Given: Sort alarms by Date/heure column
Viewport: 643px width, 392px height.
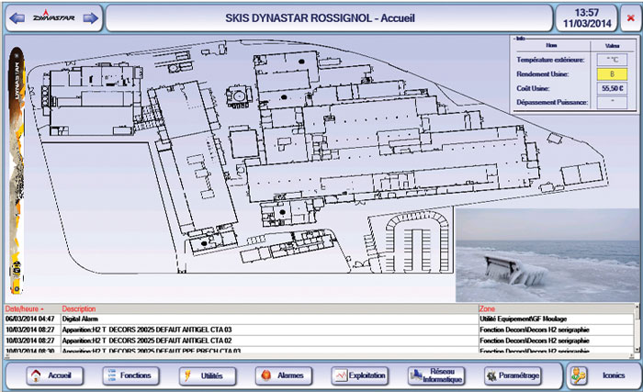Looking at the screenshot, I should (25, 308).
